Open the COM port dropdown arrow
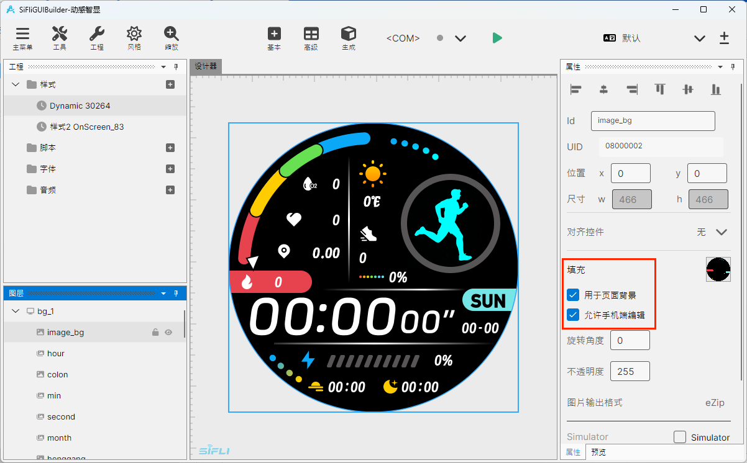Image resolution: width=747 pixels, height=463 pixels. pos(461,38)
